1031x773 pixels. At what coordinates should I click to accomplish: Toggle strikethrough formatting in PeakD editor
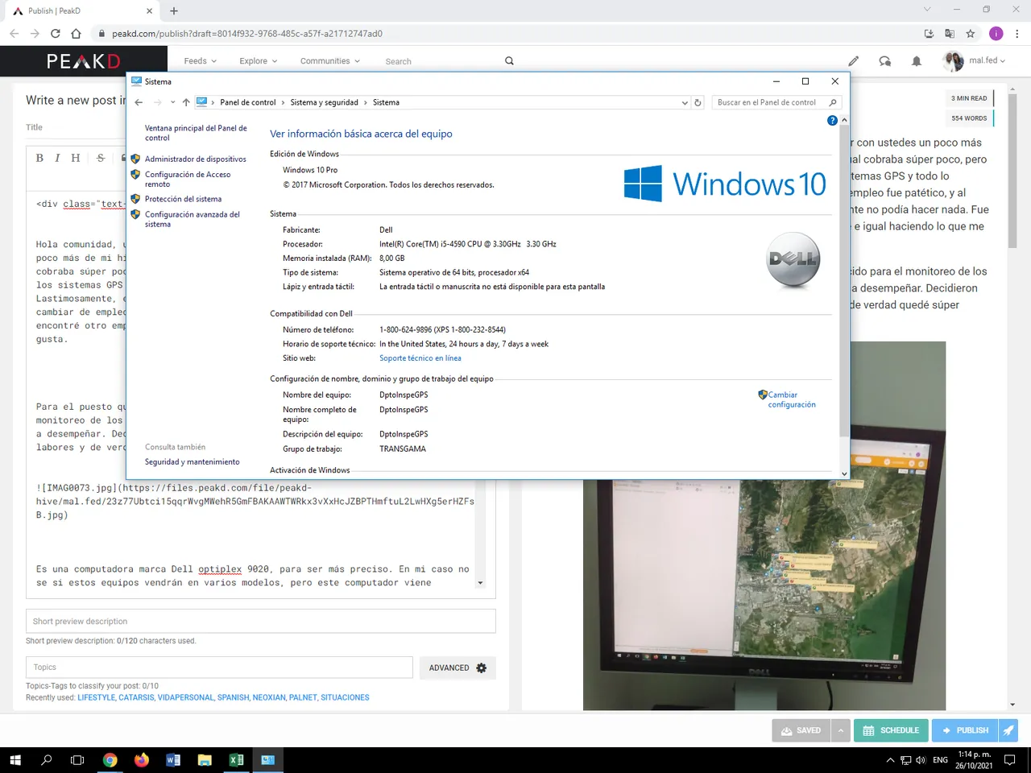(101, 158)
